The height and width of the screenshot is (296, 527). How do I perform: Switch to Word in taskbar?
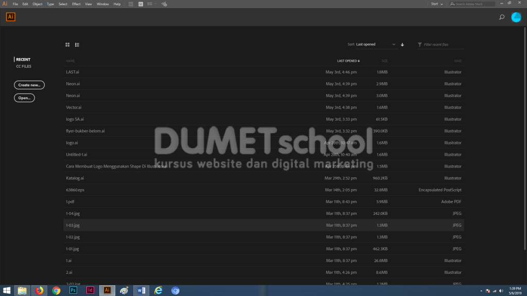pyautogui.click(x=141, y=291)
